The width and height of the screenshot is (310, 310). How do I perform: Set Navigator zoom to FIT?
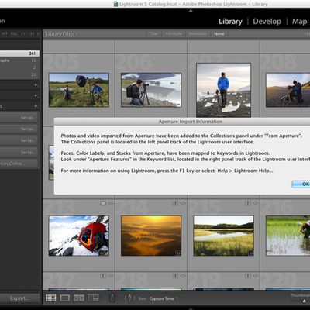click(5, 34)
